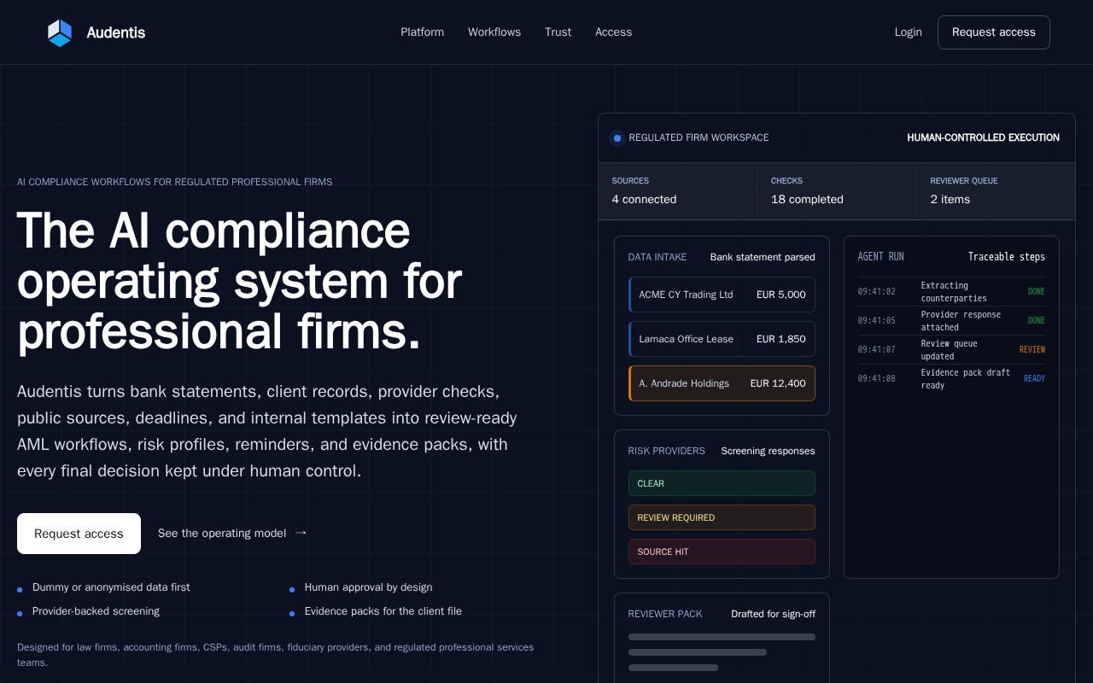Click Extracting counterparties agent step
Image resolution: width=1093 pixels, height=683 pixels.
point(951,292)
